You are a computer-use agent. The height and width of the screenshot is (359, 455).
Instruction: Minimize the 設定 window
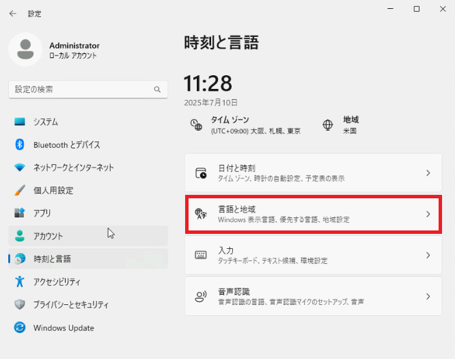(391, 9)
